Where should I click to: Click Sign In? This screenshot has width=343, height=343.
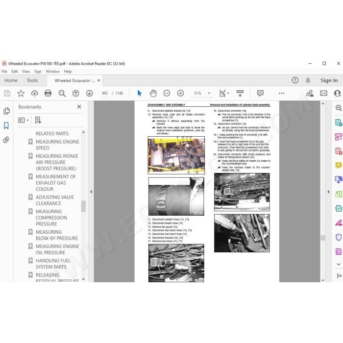pos(329,80)
